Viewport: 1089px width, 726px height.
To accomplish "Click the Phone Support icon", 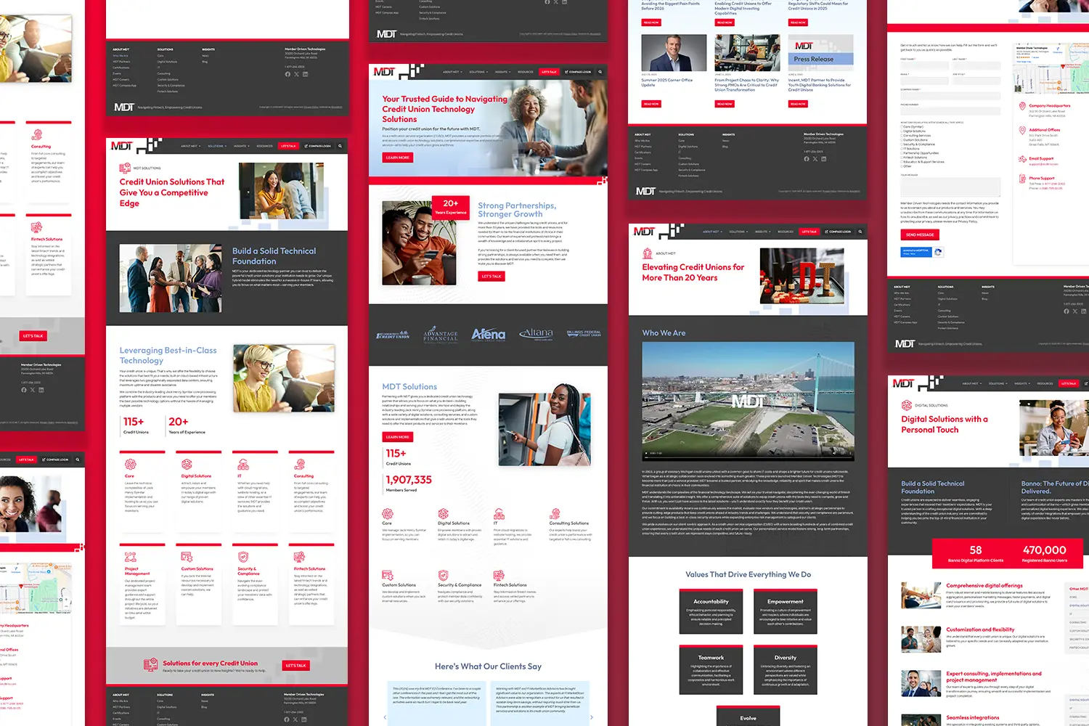I will (x=1022, y=178).
